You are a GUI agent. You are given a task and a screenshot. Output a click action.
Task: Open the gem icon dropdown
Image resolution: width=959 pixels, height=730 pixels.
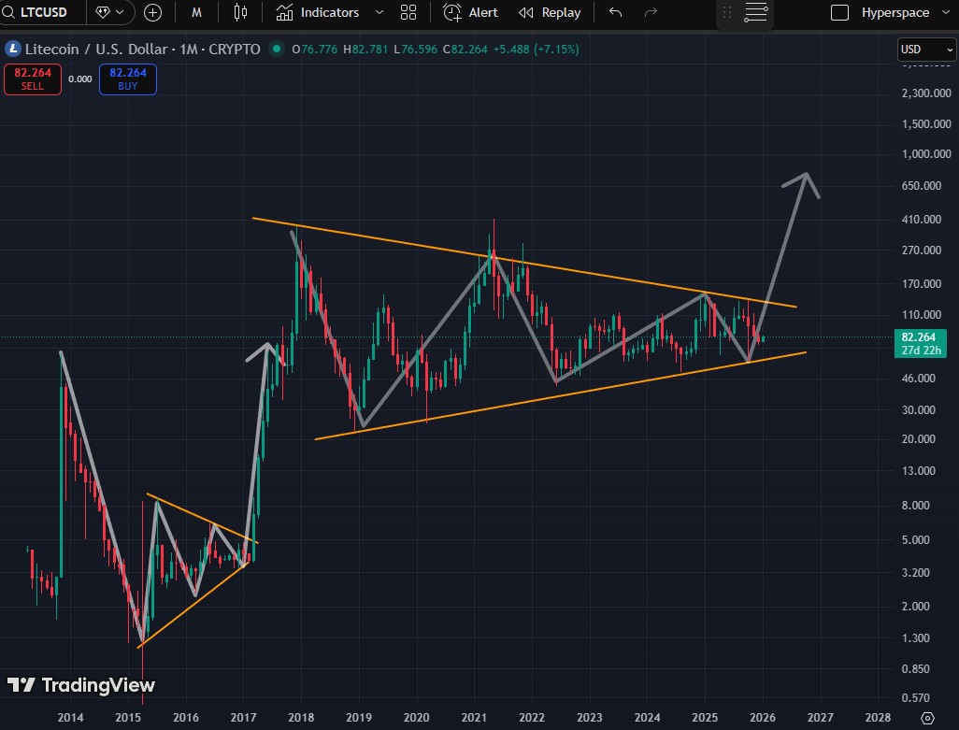tap(110, 12)
